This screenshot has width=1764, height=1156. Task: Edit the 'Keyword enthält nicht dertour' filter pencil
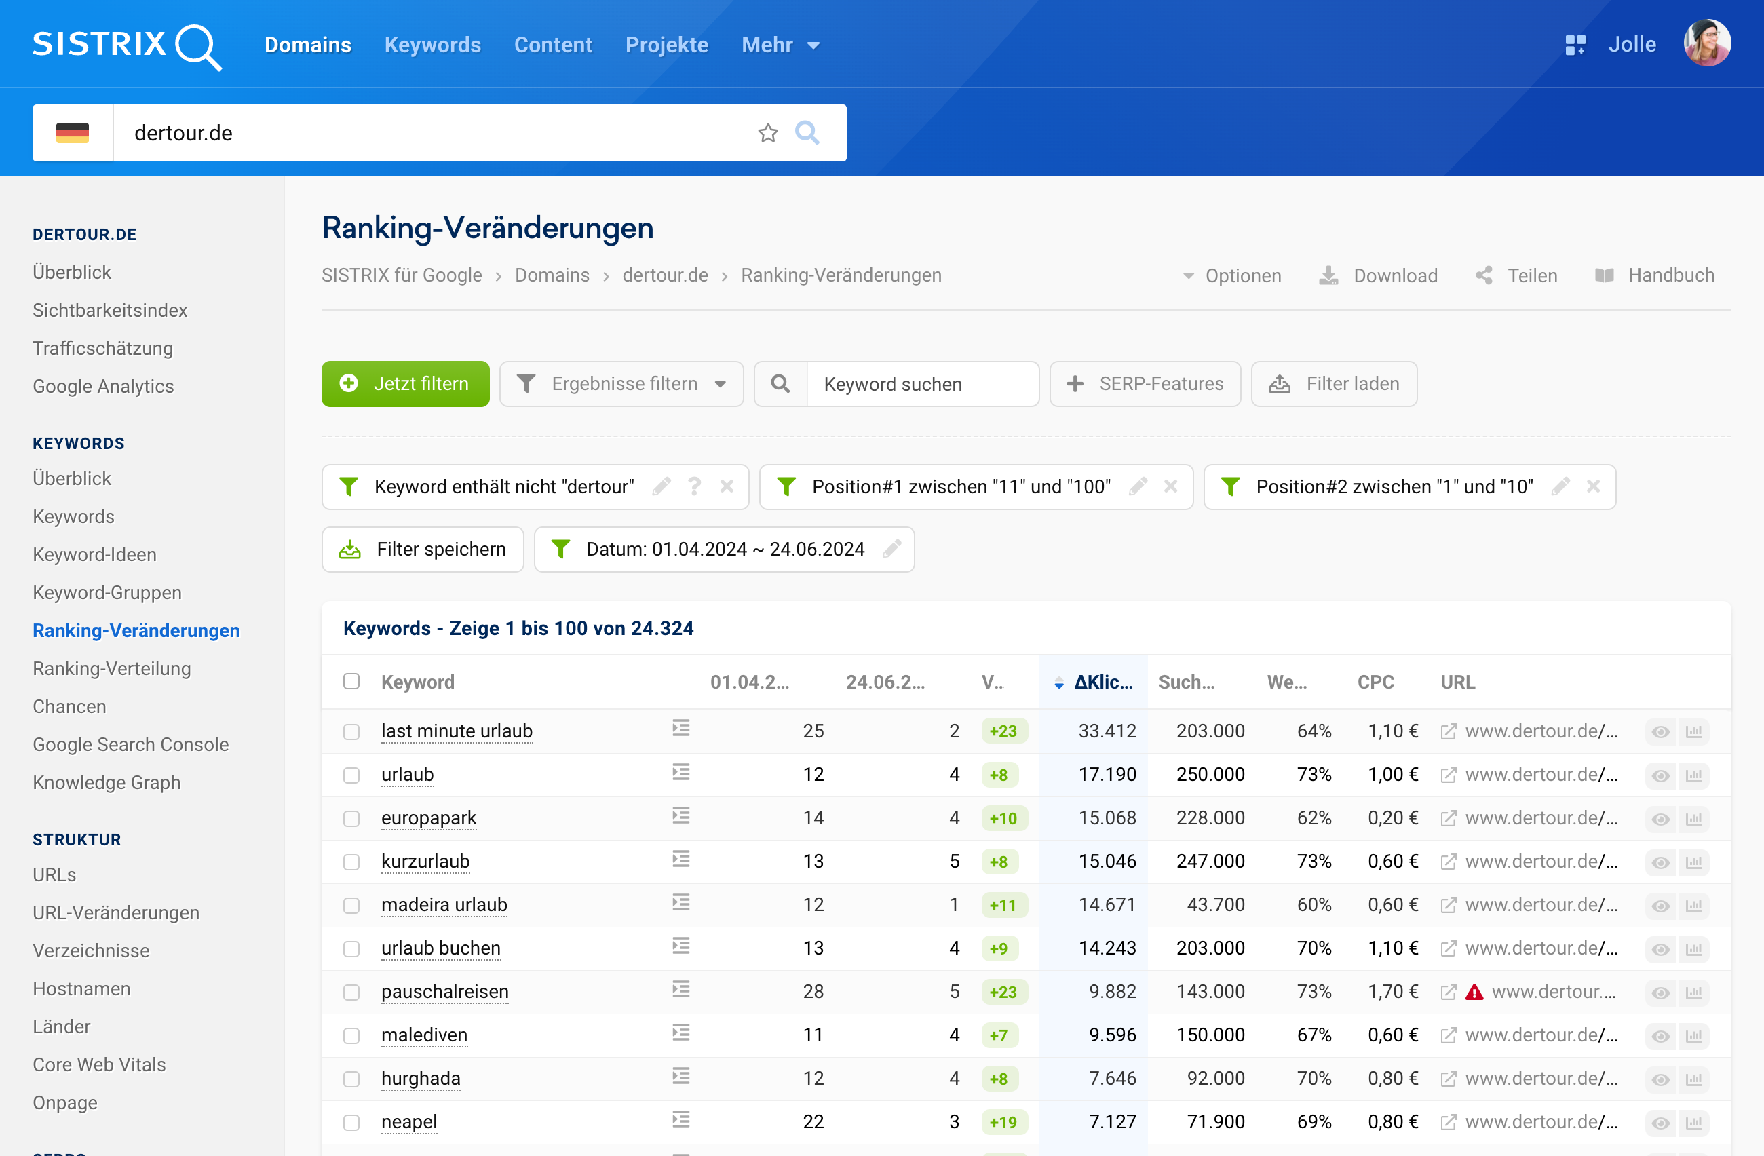click(x=662, y=487)
